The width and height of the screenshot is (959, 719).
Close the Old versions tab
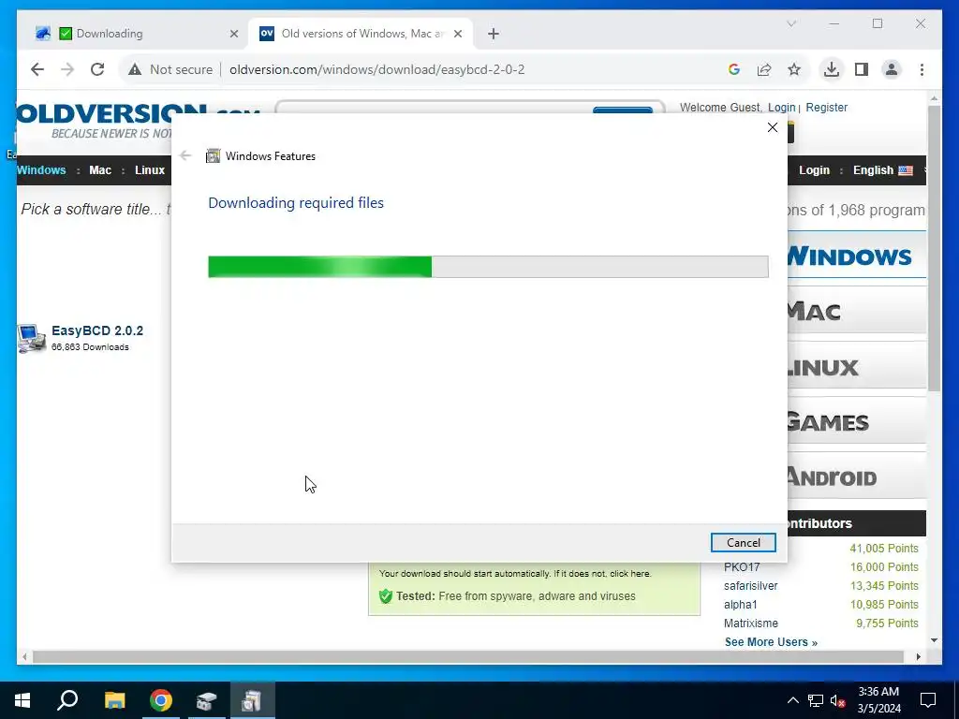457,34
